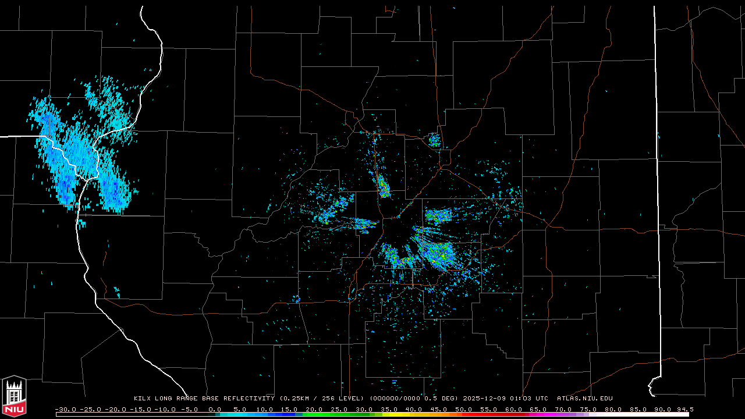The height and width of the screenshot is (419, 745).
Task: Select the 20.0 dBZ label on the scale
Action: click(x=313, y=409)
